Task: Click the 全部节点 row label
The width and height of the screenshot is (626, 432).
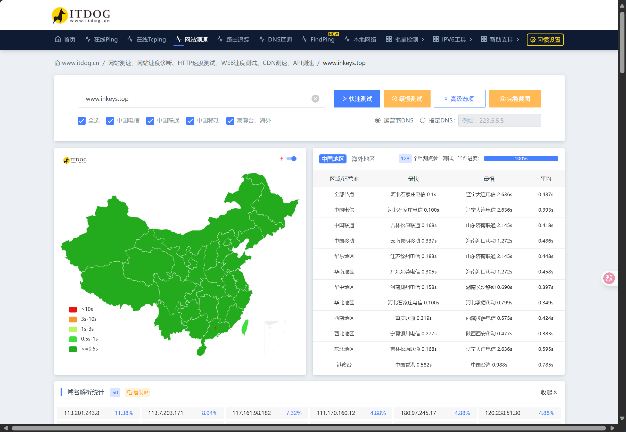Action: tap(344, 194)
